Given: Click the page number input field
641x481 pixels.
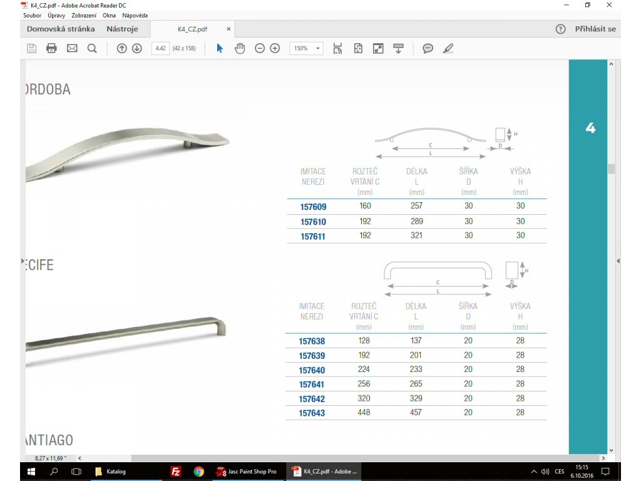Looking at the screenshot, I should click(160, 48).
